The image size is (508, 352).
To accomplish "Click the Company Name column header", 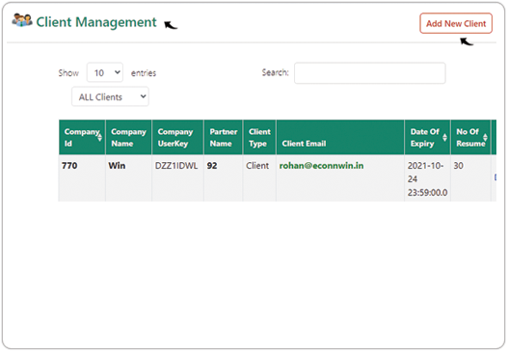I will 128,138.
